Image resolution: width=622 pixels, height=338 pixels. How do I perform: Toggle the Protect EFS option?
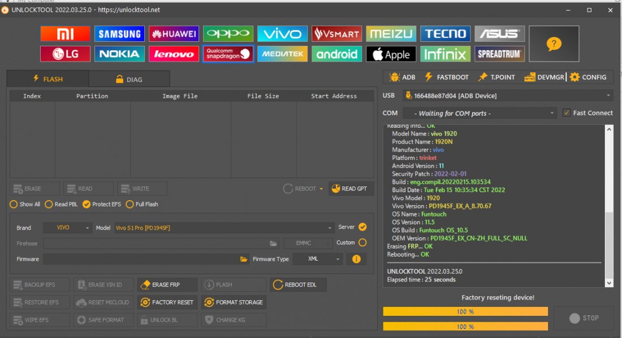102,204
